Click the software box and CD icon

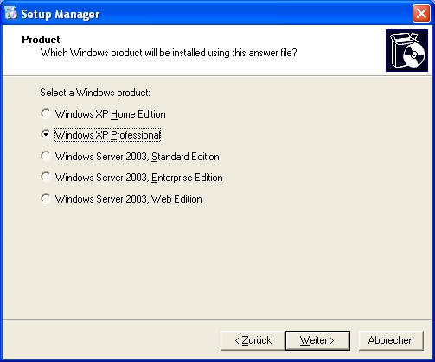406,50
